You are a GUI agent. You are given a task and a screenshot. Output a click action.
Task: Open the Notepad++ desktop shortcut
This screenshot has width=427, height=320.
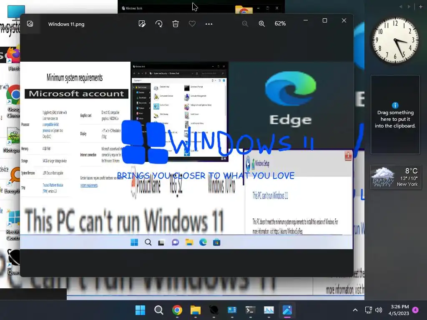(12, 140)
